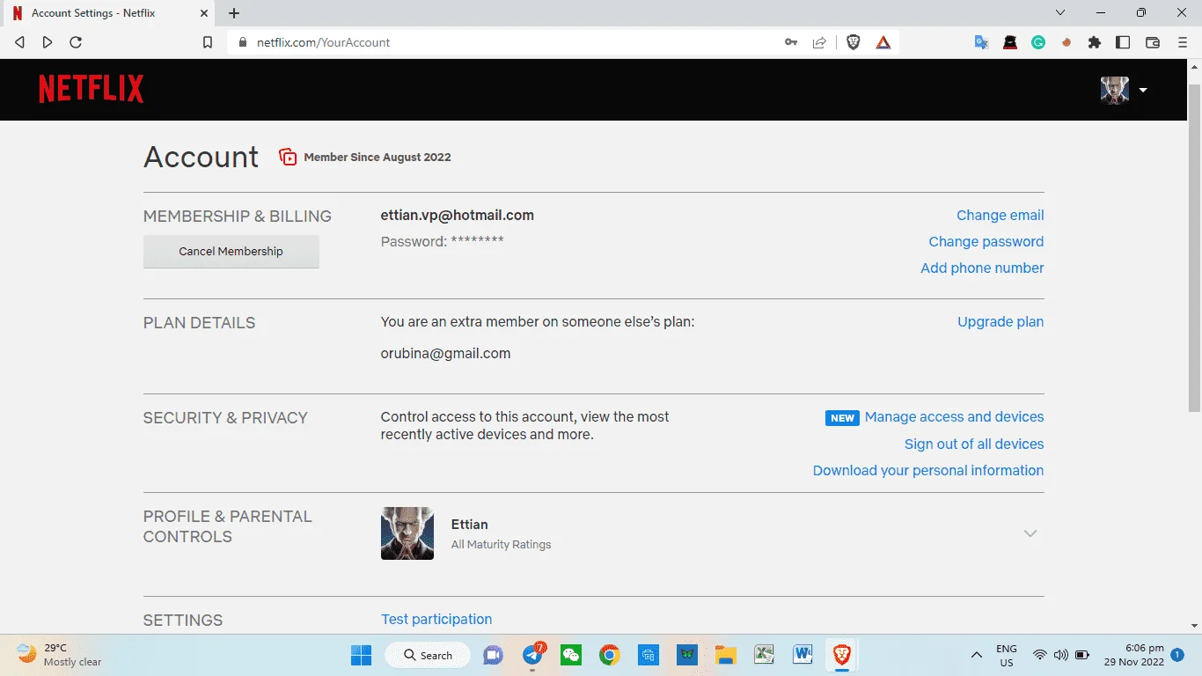Open the Brave Rewards triangle icon

(883, 42)
